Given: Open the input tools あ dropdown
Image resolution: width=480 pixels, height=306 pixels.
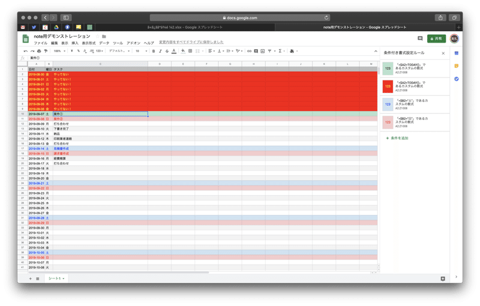Looking at the screenshot, I should tap(294, 51).
